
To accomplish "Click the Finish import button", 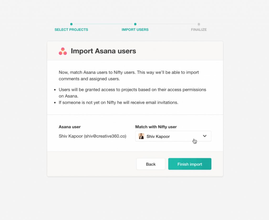I will (x=190, y=164).
